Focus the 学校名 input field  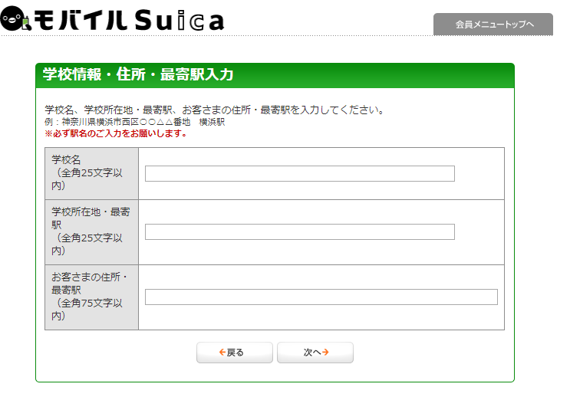(299, 173)
